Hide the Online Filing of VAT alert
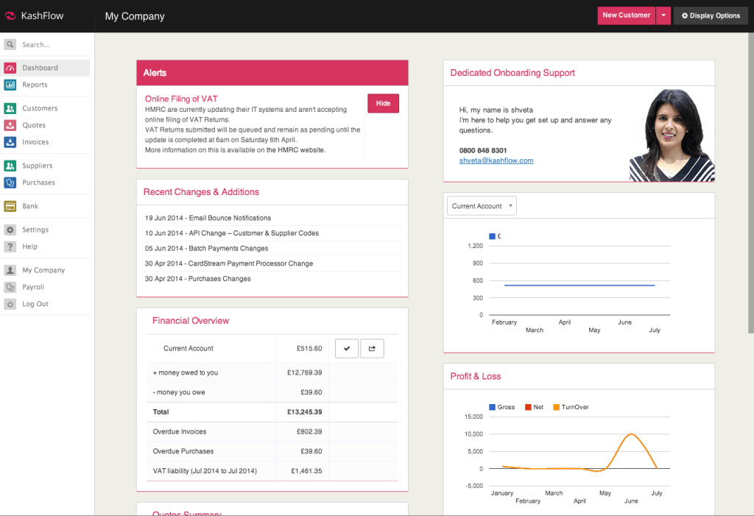Viewport: 754px width, 516px height. click(x=383, y=103)
